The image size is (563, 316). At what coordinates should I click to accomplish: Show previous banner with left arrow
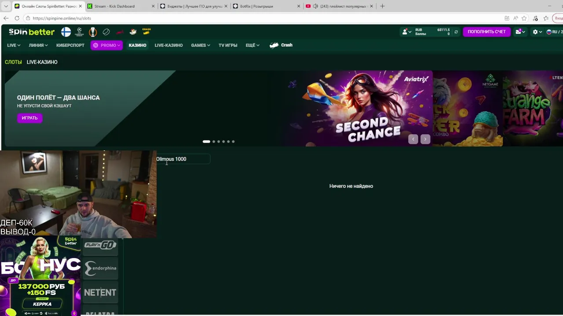tap(413, 139)
